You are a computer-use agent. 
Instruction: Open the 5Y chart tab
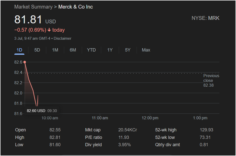point(128,50)
